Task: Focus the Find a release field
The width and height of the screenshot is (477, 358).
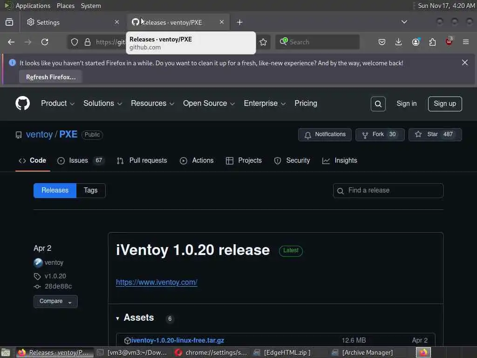Action: 388,191
